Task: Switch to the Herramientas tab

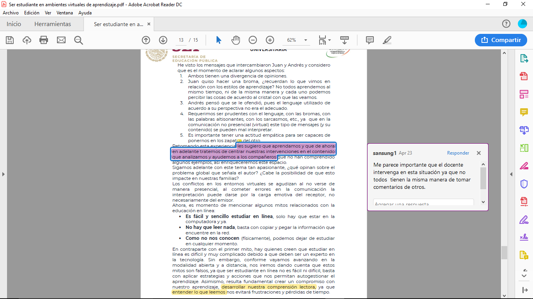Action: (53, 24)
